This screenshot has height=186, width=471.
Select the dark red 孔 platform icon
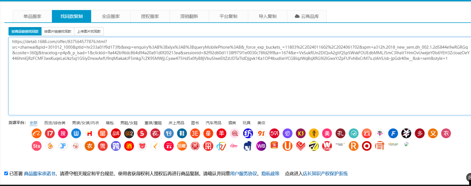340,133
